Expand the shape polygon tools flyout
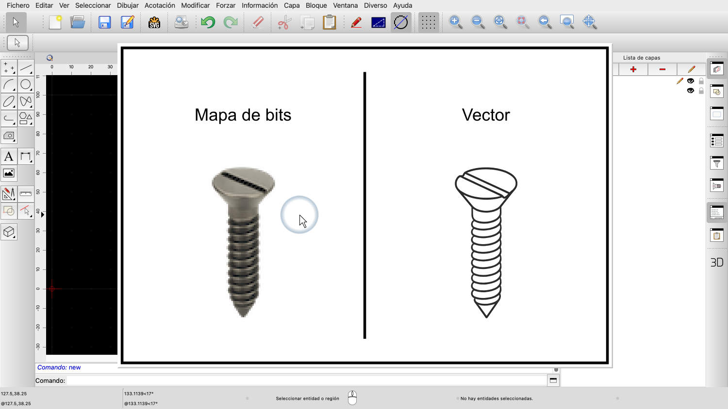The image size is (728, 409). tap(26, 118)
